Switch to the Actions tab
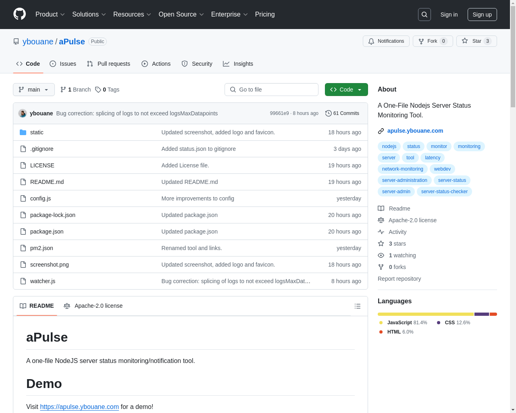Image resolution: width=516 pixels, height=413 pixels. click(156, 64)
